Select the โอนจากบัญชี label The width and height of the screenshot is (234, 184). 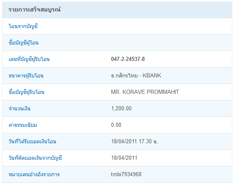point(23,26)
